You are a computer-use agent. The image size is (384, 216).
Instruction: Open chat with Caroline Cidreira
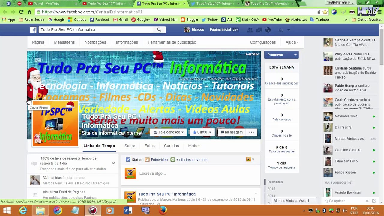click(349, 150)
